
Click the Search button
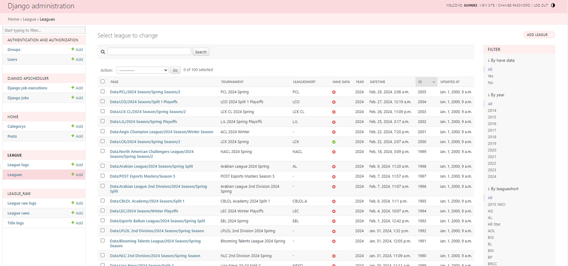(201, 52)
